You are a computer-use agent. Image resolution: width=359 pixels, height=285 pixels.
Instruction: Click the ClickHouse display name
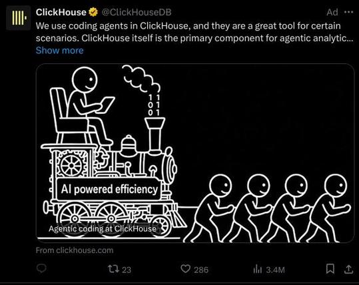click(x=61, y=13)
